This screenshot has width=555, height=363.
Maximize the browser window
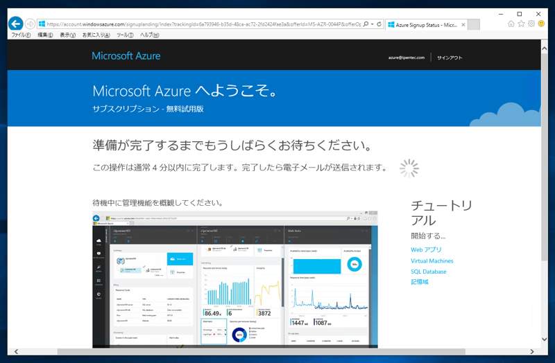click(519, 14)
